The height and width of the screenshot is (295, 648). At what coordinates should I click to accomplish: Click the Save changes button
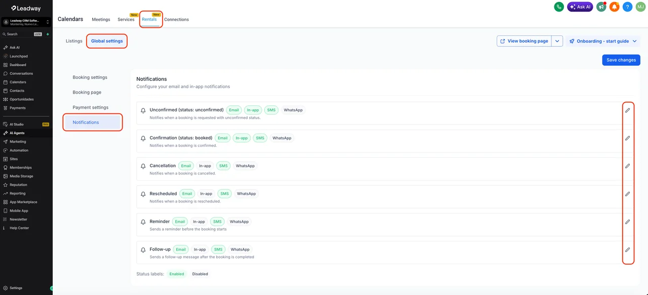[621, 60]
